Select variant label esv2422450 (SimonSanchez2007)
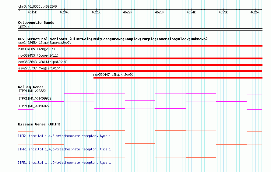This screenshot has height=172, width=271. click(45, 43)
